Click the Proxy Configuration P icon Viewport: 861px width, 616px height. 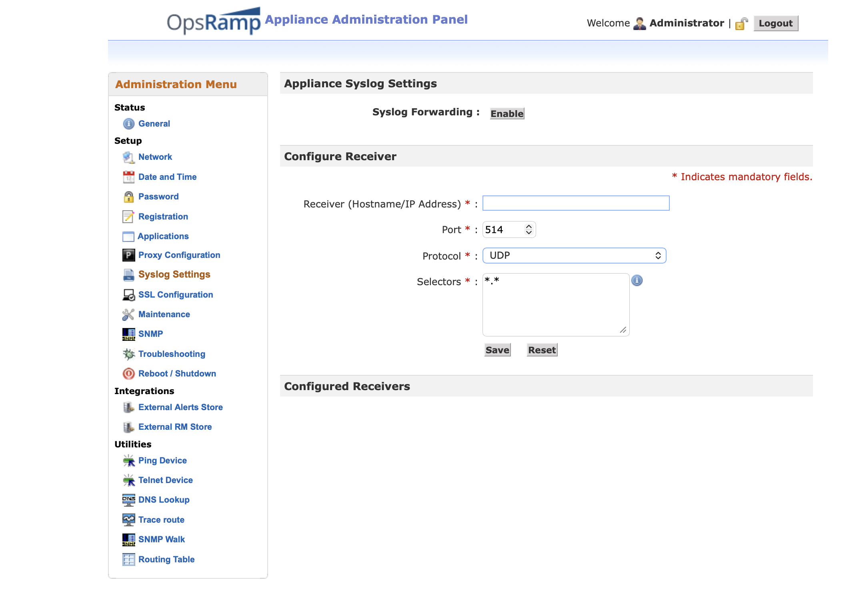pyautogui.click(x=128, y=255)
